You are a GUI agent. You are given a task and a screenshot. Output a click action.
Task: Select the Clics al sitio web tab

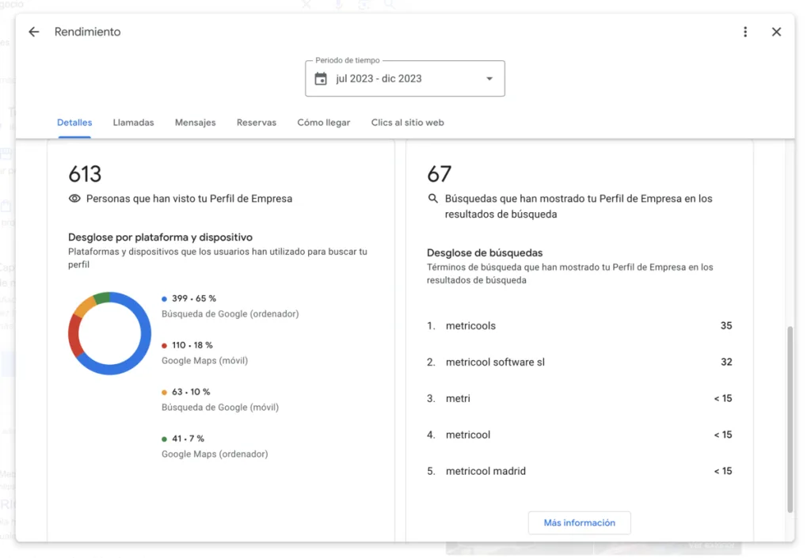408,123
